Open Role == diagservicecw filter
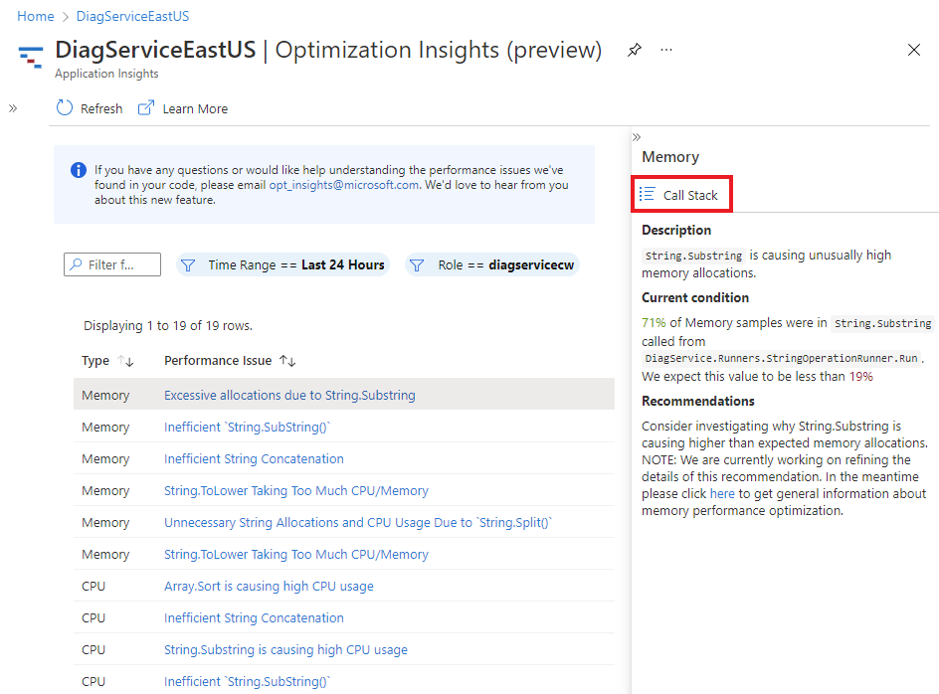The width and height of the screenshot is (939, 694). click(x=492, y=264)
